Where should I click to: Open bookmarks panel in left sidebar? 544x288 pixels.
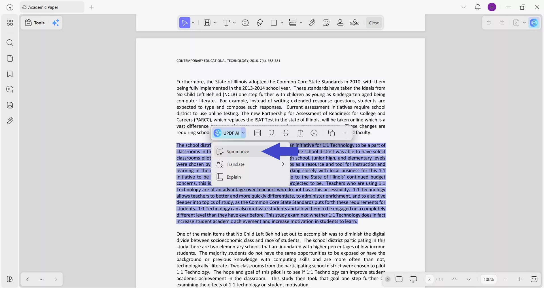tap(10, 74)
